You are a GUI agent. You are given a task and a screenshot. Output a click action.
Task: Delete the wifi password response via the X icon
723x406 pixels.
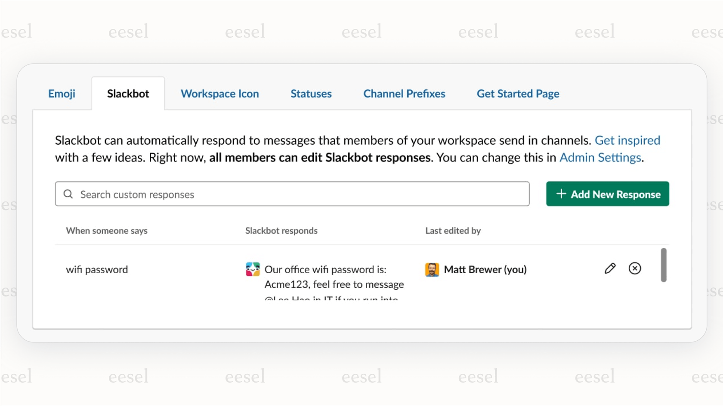coord(635,269)
